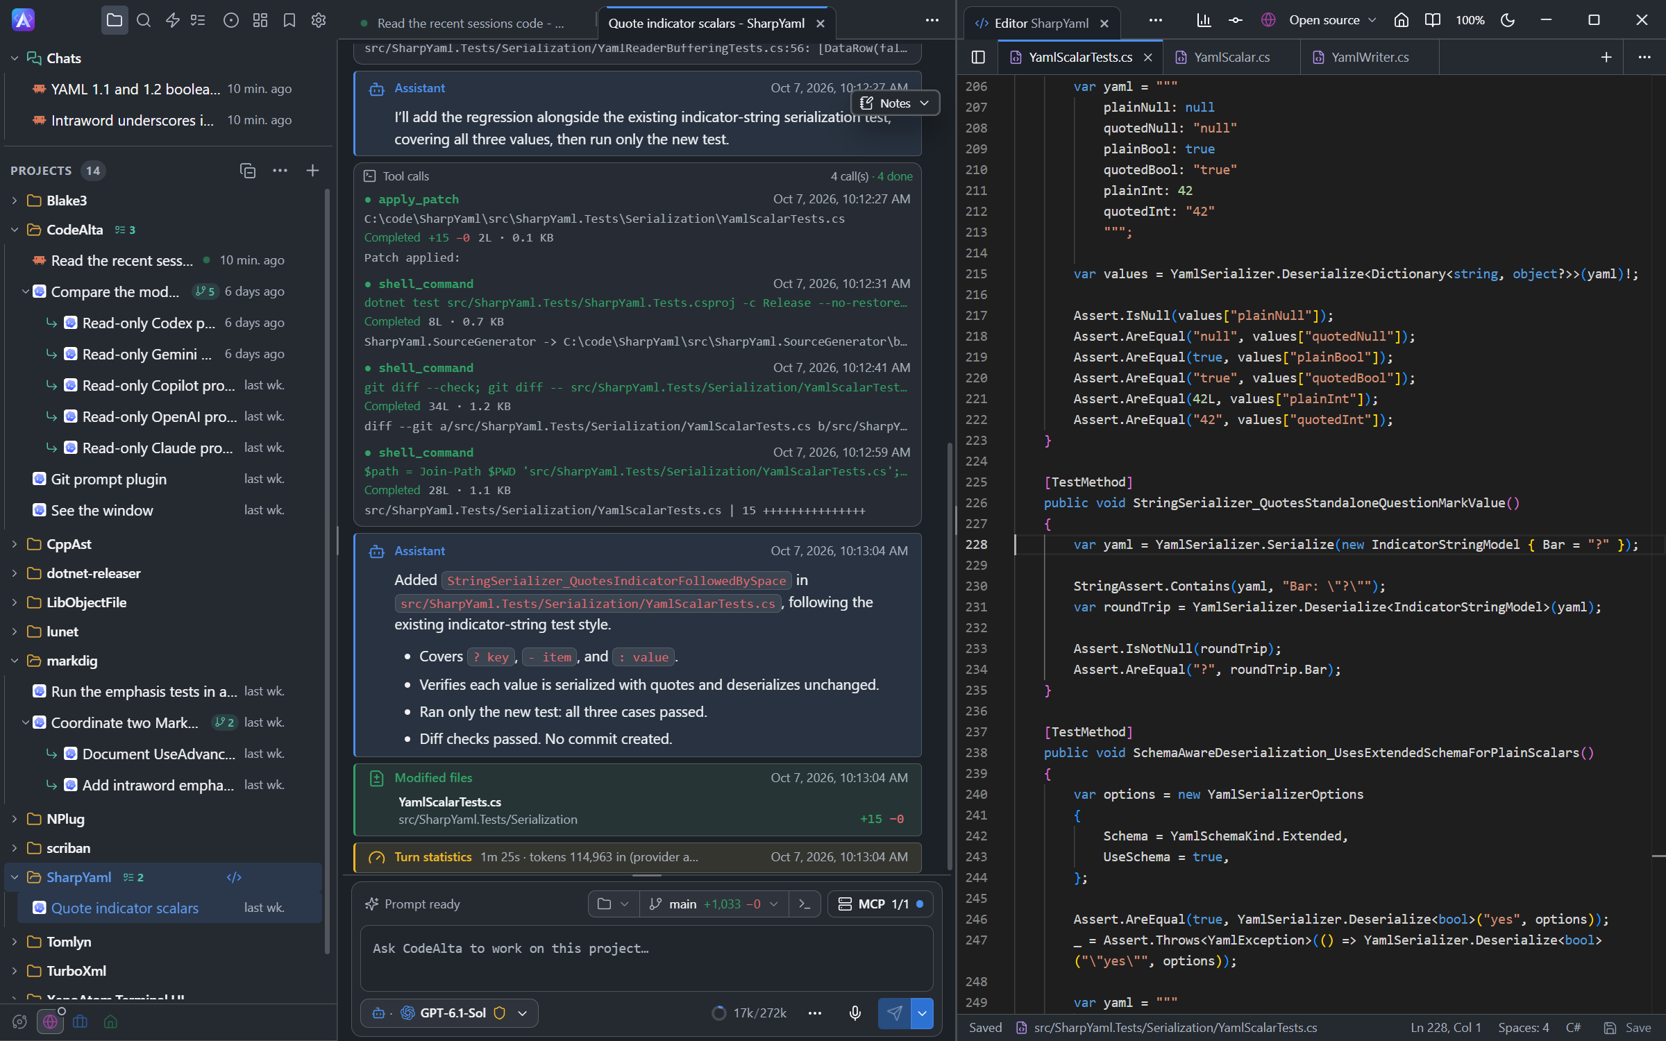Click the chart icon in editor title bar
Image resolution: width=1666 pixels, height=1041 pixels.
point(1204,20)
